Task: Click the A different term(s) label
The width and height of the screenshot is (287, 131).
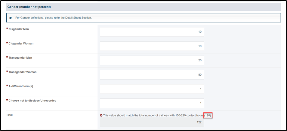Action: tap(21, 86)
